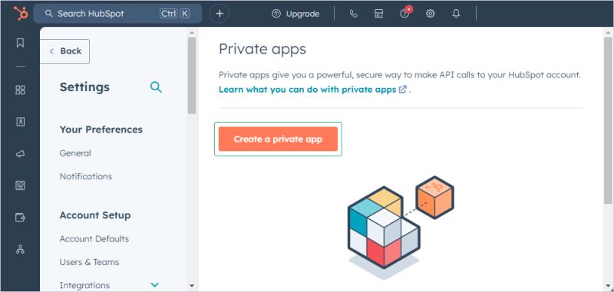Screen dimensions: 614x292
Task: Click the Your Preferences section heading
Action: coord(101,130)
